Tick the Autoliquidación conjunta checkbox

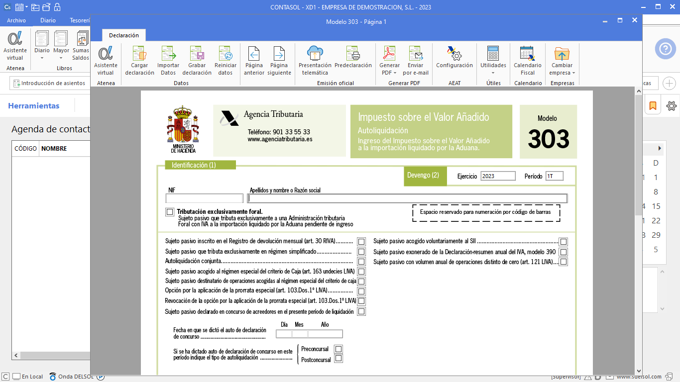click(361, 262)
